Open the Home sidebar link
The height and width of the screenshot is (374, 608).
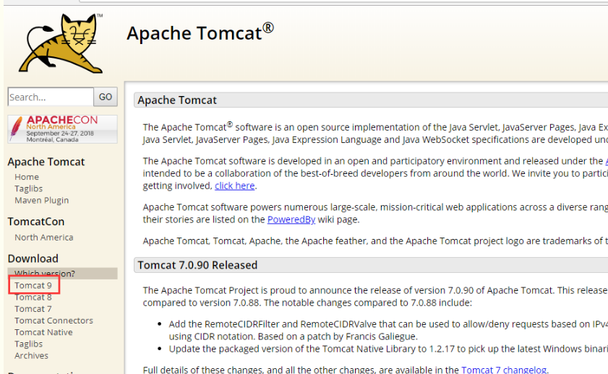[27, 177]
